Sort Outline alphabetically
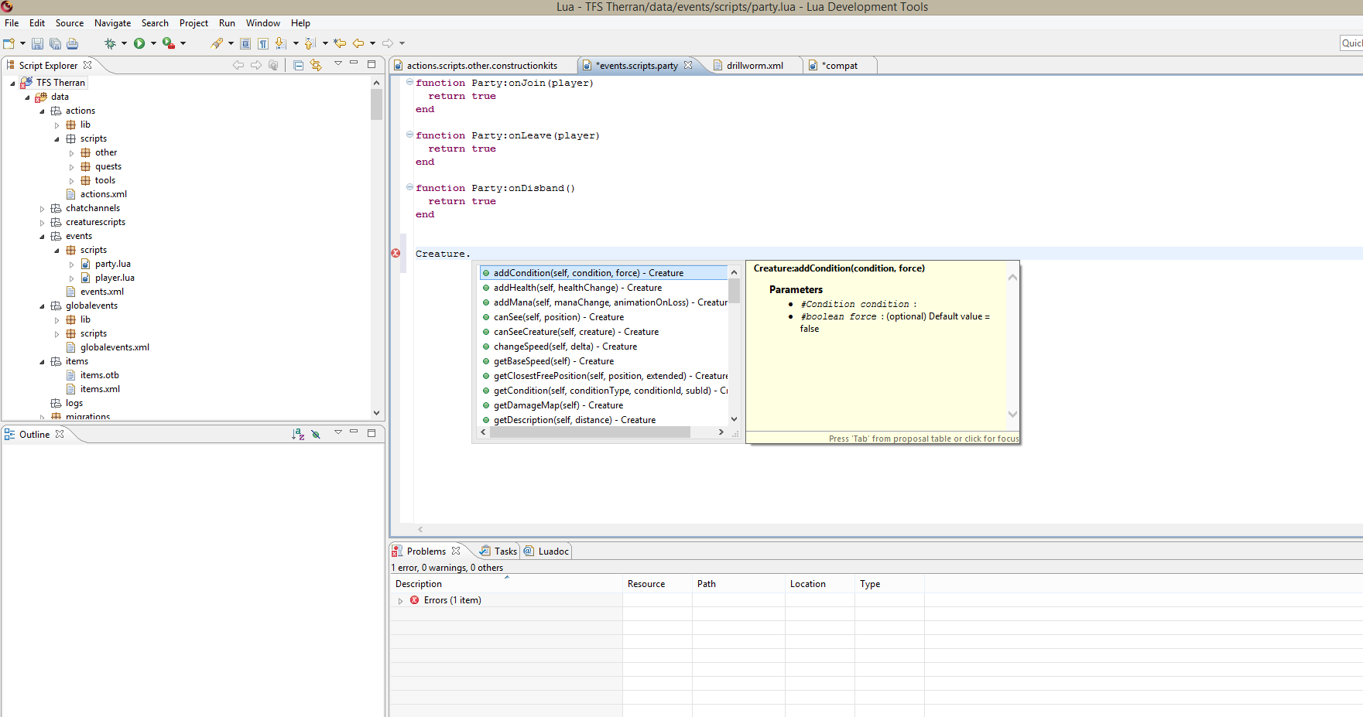Image resolution: width=1363 pixels, height=717 pixels. 298,435
